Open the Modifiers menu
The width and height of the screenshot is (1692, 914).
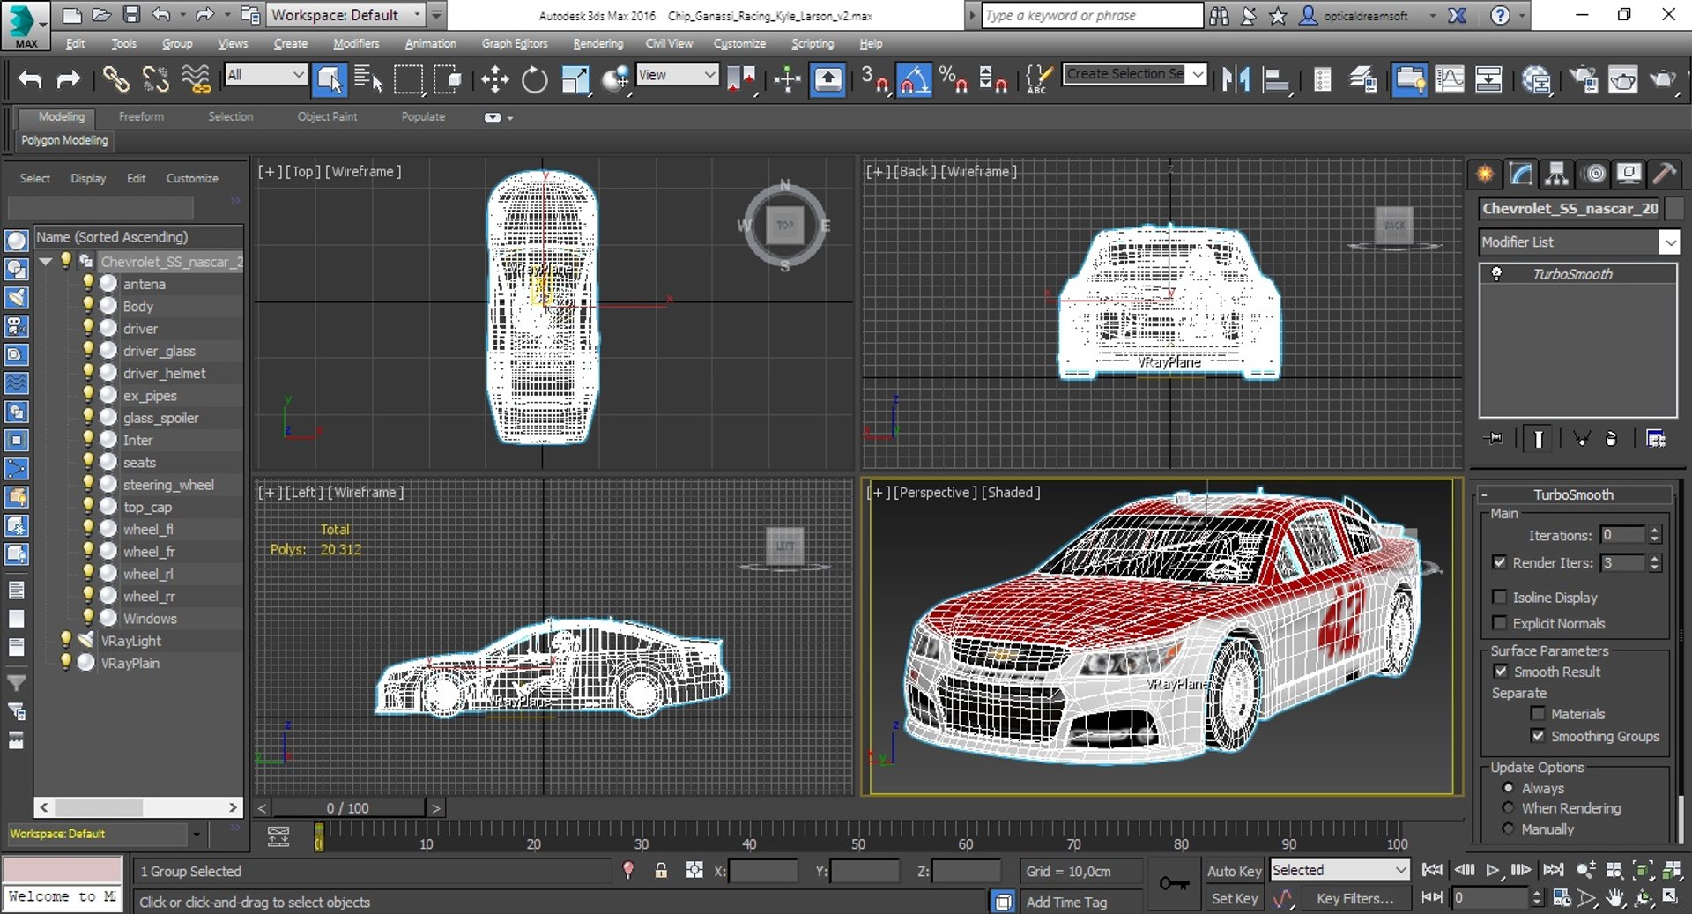[356, 43]
